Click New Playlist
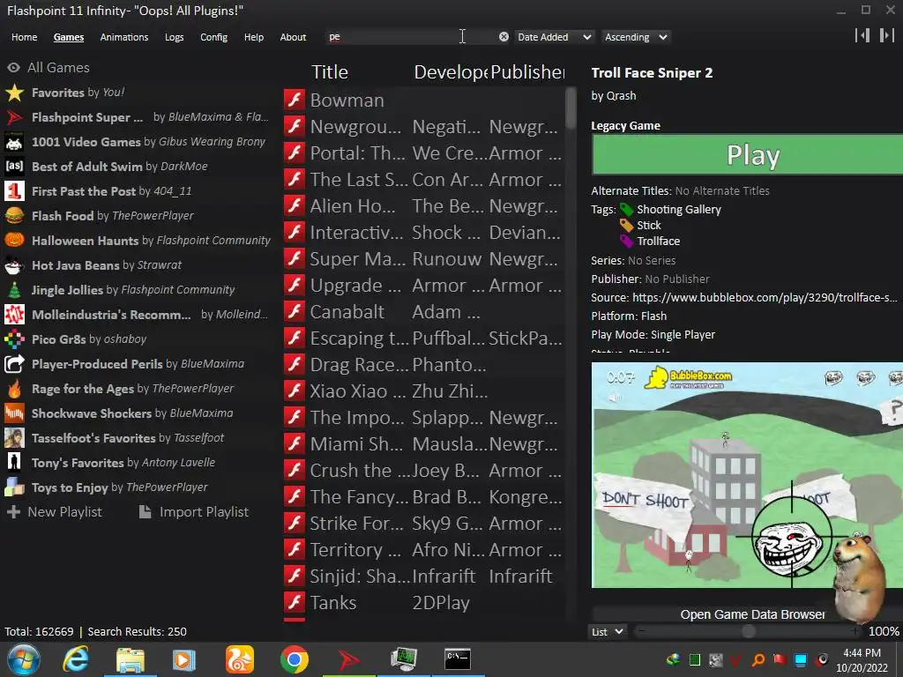Viewport: 903px width, 677px height. [54, 512]
